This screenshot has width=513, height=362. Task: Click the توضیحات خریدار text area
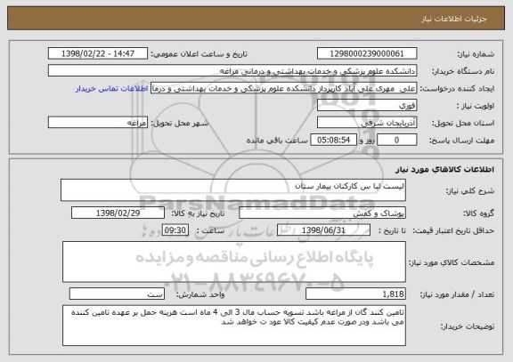click(234, 326)
